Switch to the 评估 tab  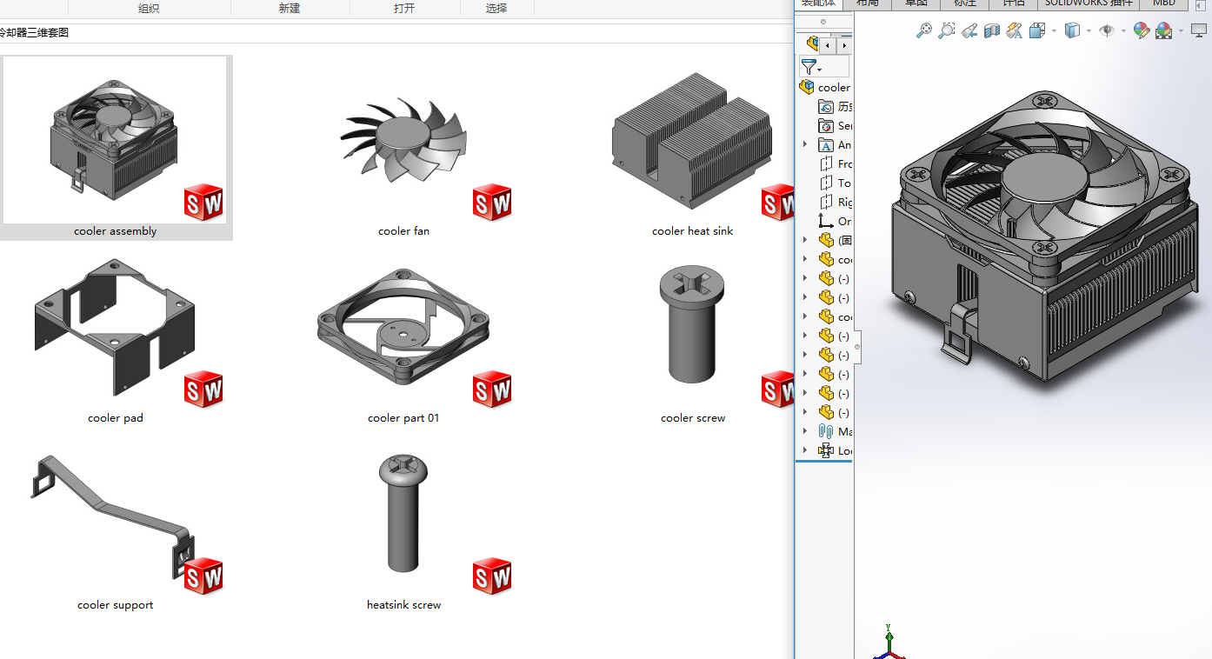(1014, 3)
